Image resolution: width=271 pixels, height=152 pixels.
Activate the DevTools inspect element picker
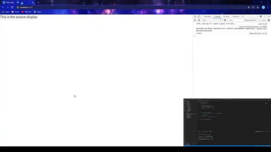(x=195, y=16)
